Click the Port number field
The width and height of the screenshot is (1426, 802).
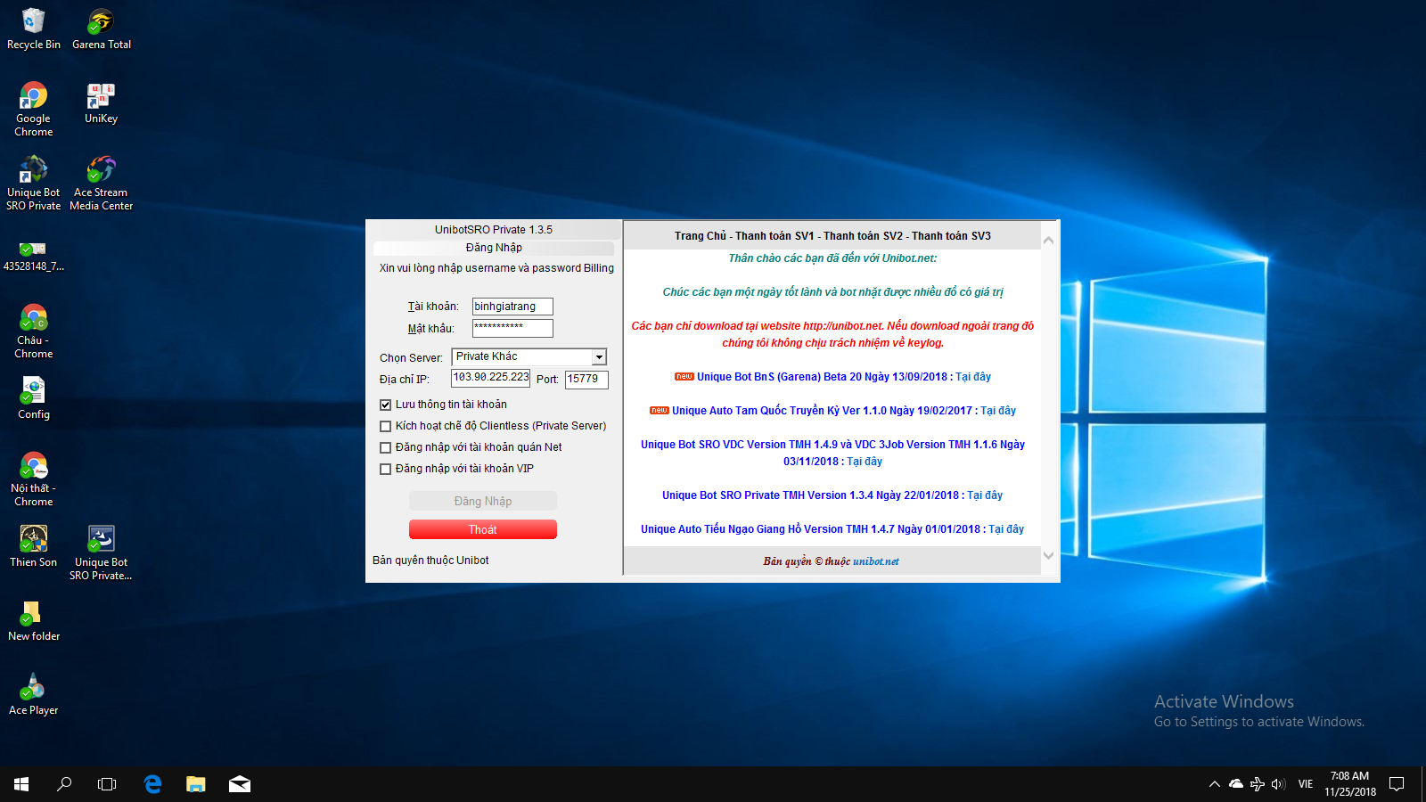point(586,380)
